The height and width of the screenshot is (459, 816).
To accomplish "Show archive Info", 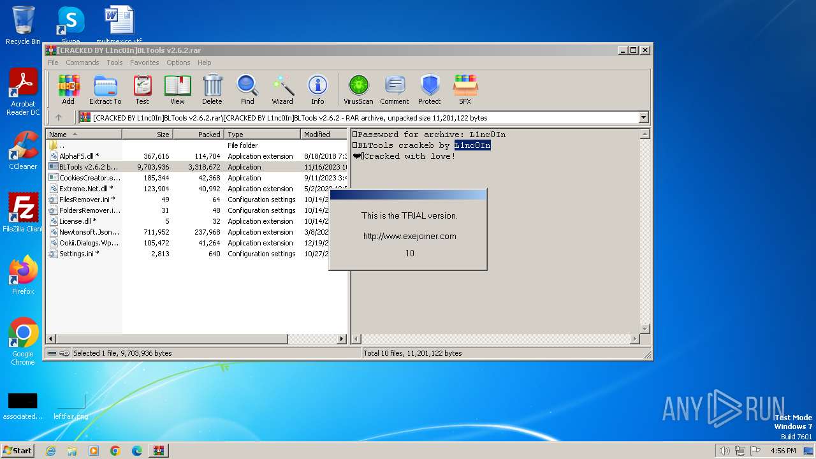I will pos(317,89).
